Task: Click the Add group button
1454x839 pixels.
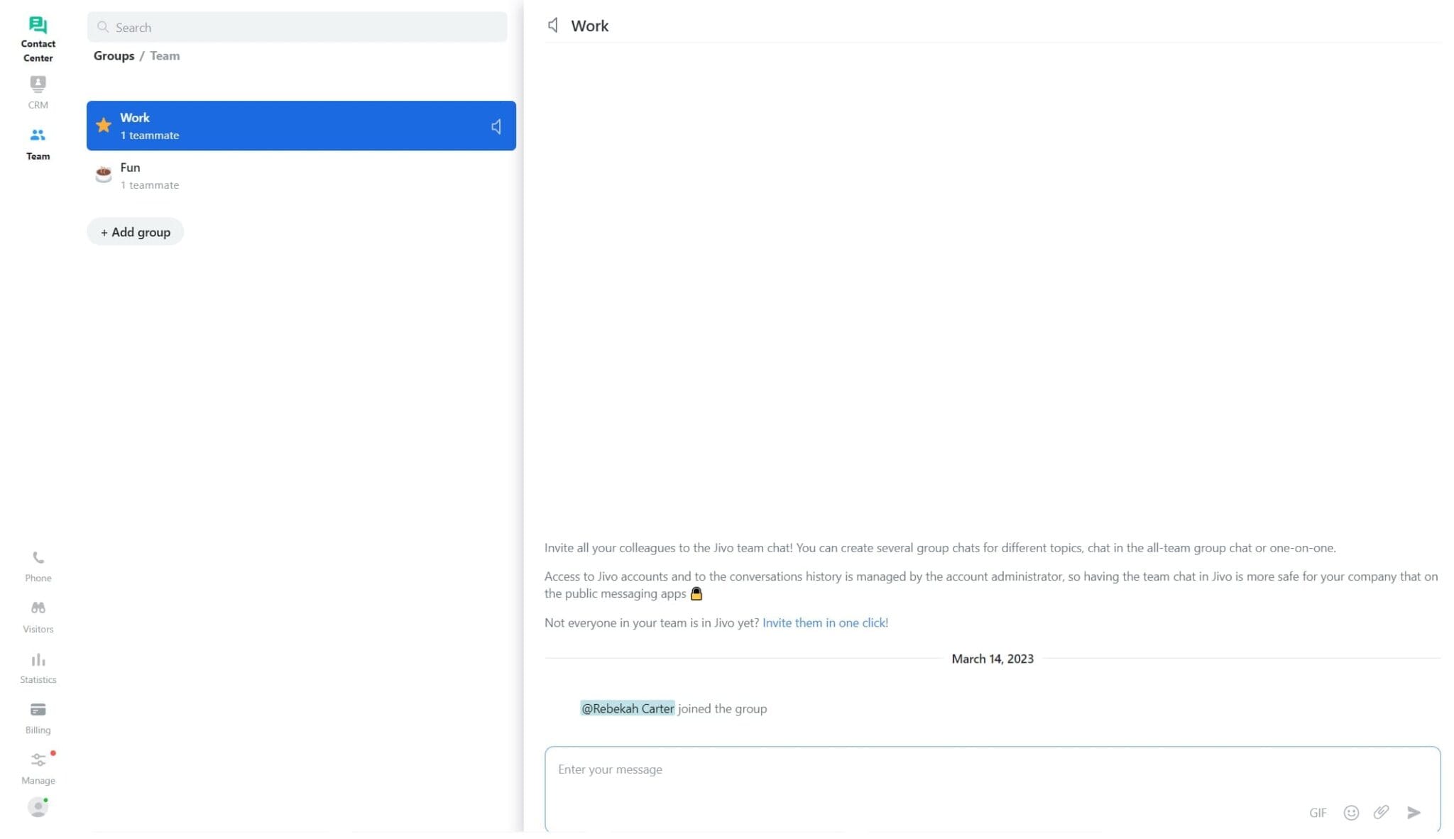Action: pos(135,231)
